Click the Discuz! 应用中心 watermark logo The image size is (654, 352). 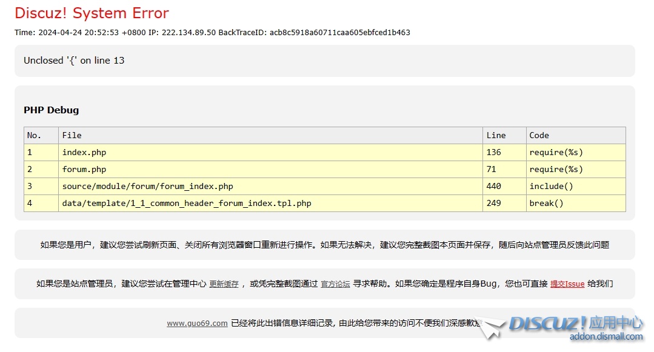575,323
